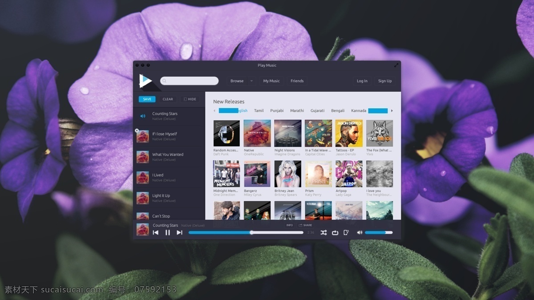
Task: Skip to the next track
Action: click(x=179, y=232)
